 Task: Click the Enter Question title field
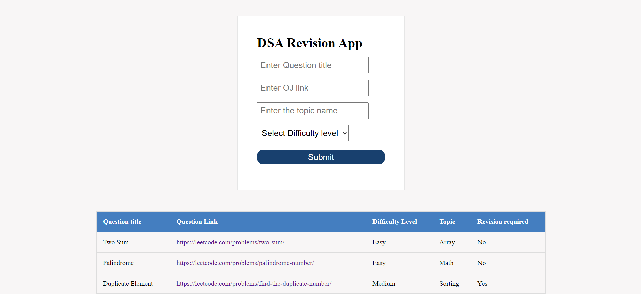pyautogui.click(x=313, y=65)
